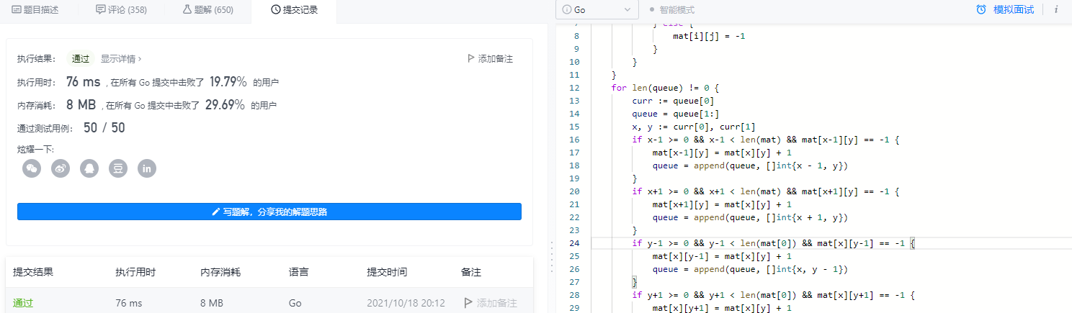Image resolution: width=1072 pixels, height=313 pixels.
Task: Click the info icon inside the Go dropdown
Action: point(567,10)
